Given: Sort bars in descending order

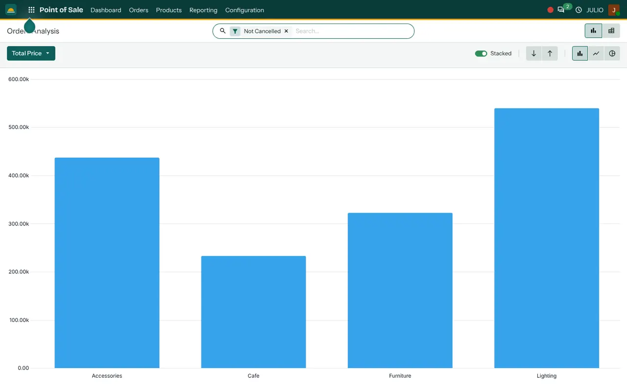Looking at the screenshot, I should [534, 53].
